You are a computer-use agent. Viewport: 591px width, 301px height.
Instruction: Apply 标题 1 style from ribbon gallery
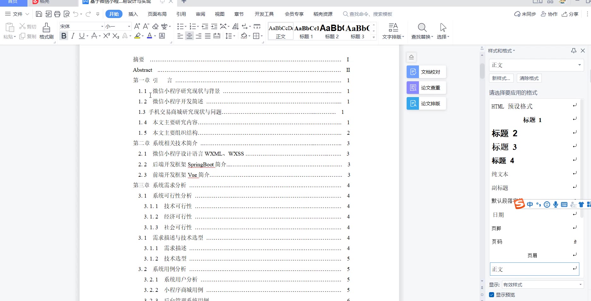306,31
